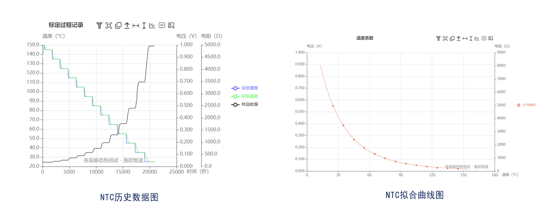Click the area-select frame icon on 温度系数 chart
Image resolution: width=543 pixels, height=212 pixels.
[445, 38]
